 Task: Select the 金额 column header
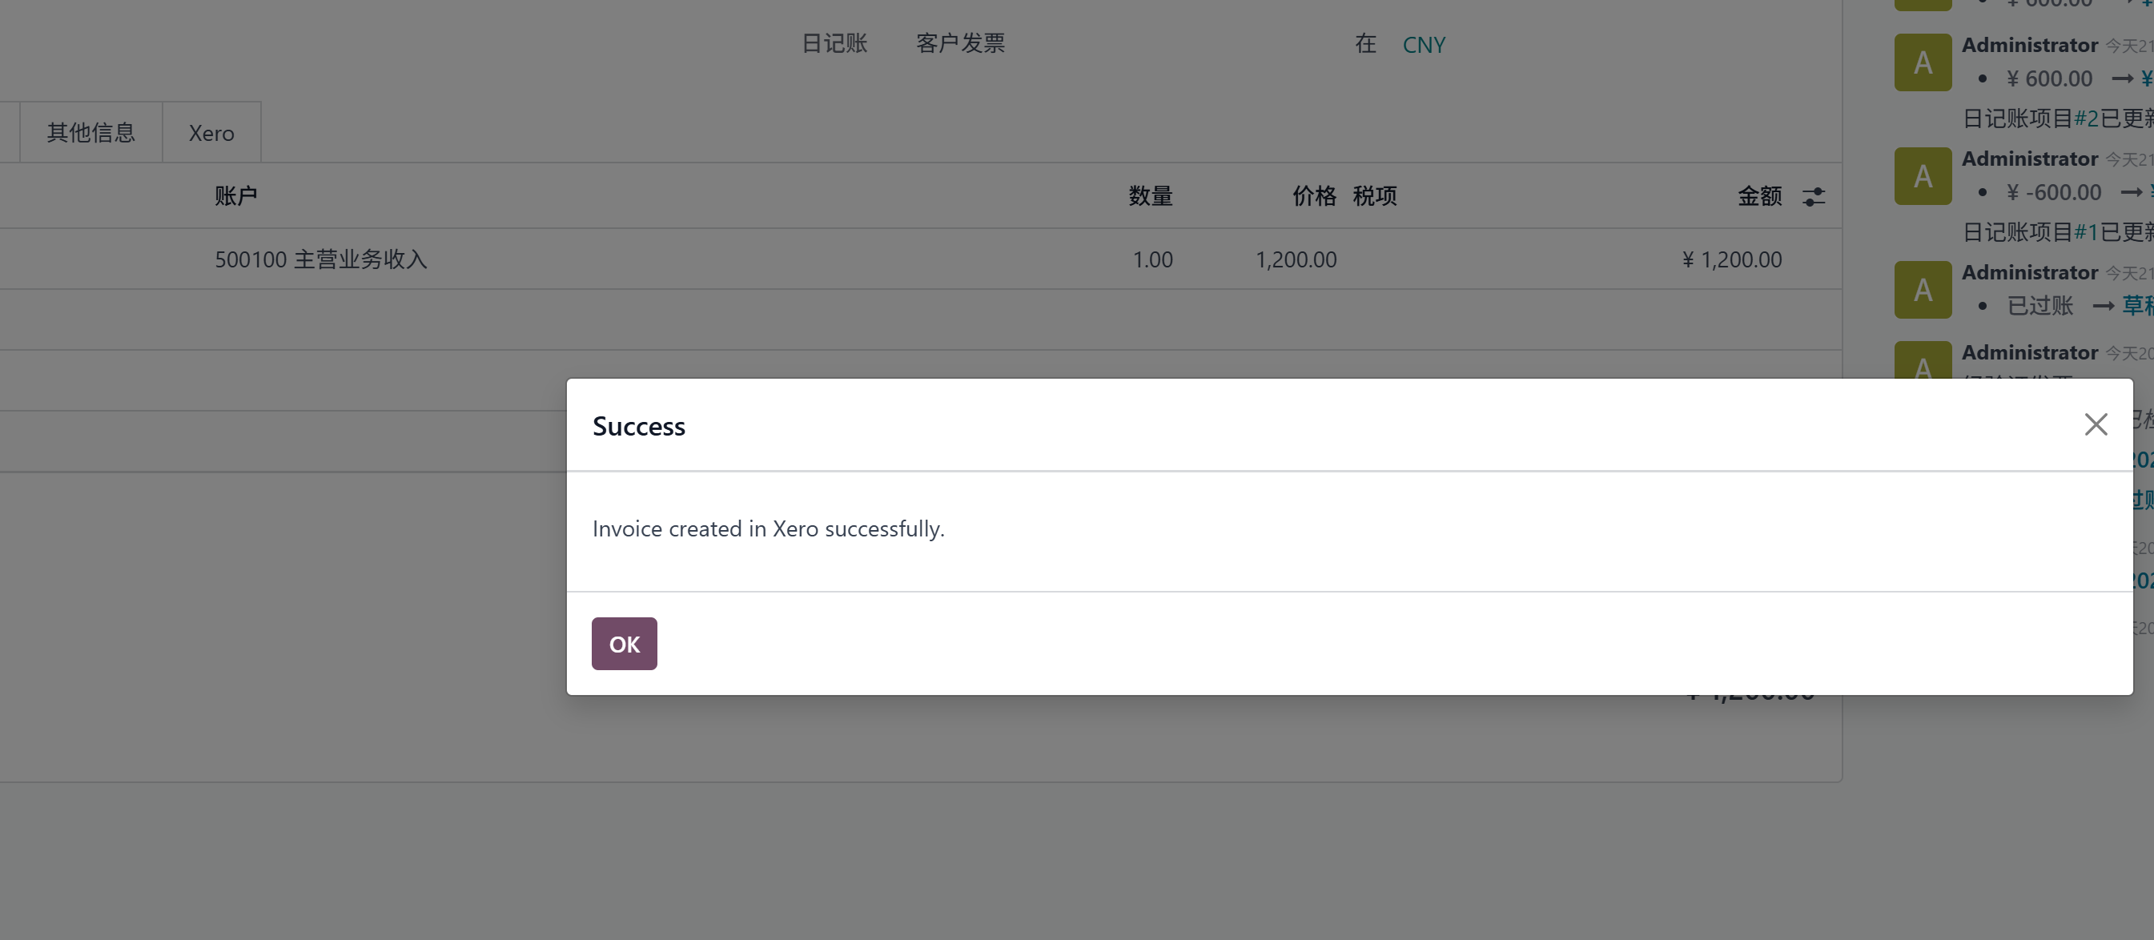1759,195
